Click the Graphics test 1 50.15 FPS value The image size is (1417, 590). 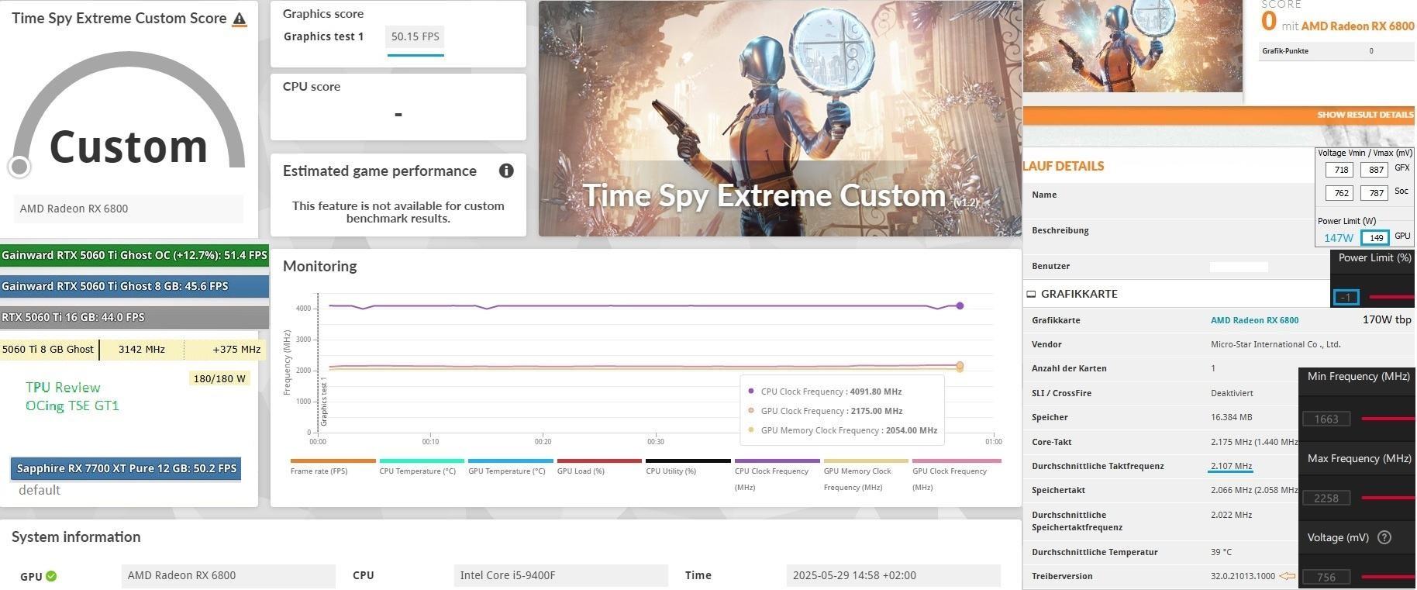[x=415, y=36]
